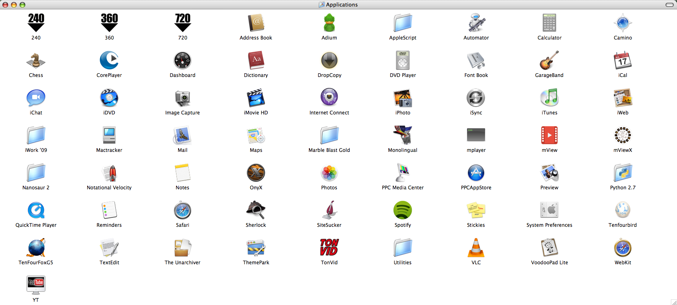Open Internet Connect icon
The image size is (677, 305).
coord(329,98)
